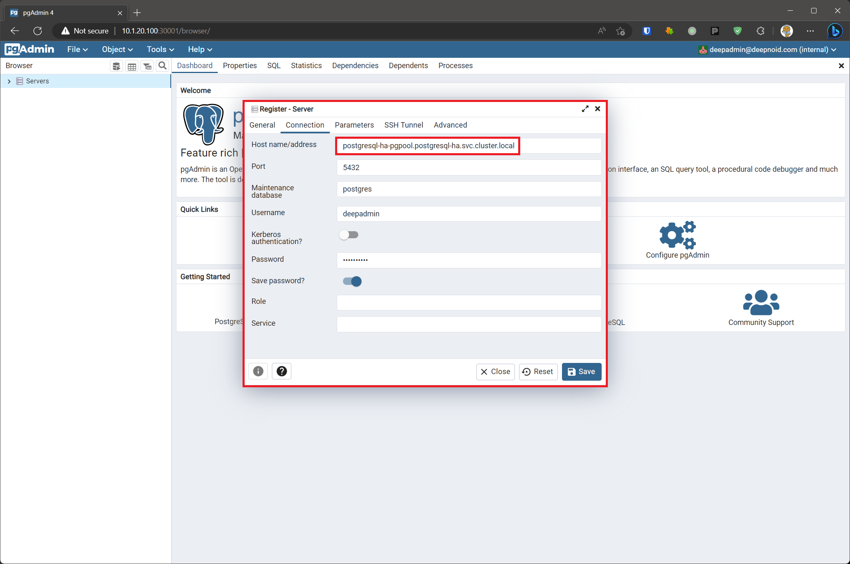
Task: Click the PostgreSQL elephant logo
Action: click(204, 124)
